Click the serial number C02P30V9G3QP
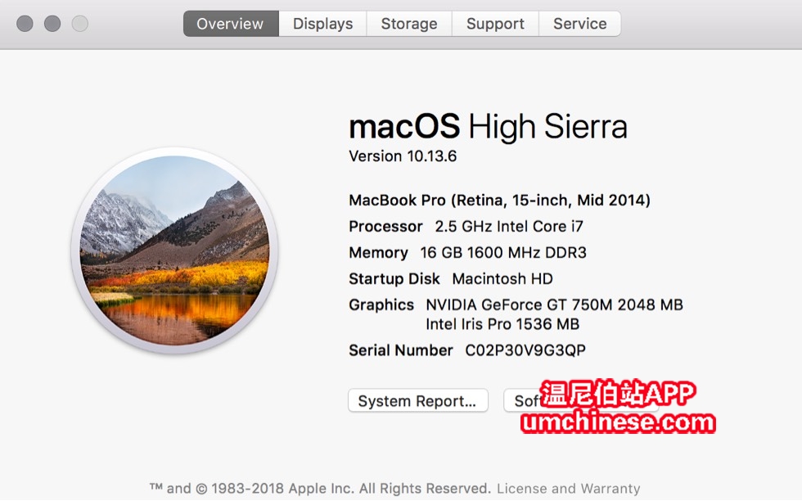This screenshot has height=501, width=802. click(525, 350)
